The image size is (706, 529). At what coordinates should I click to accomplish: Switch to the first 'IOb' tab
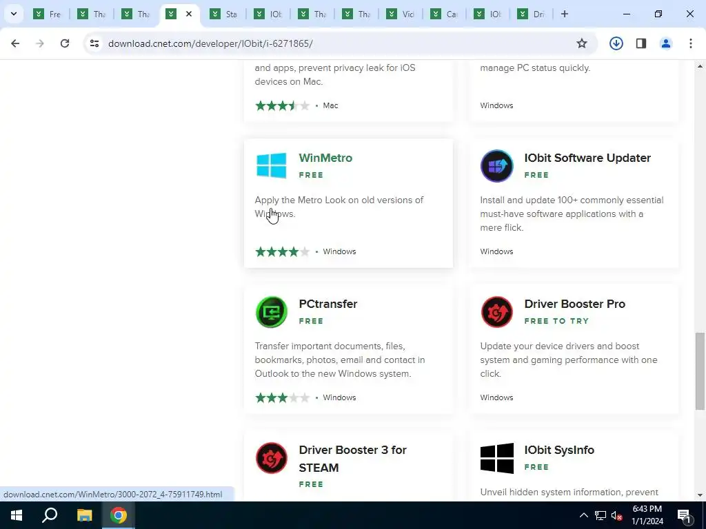tap(268, 14)
